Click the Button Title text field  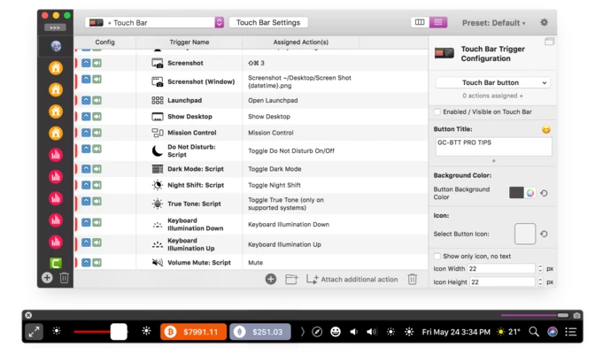pyautogui.click(x=494, y=147)
